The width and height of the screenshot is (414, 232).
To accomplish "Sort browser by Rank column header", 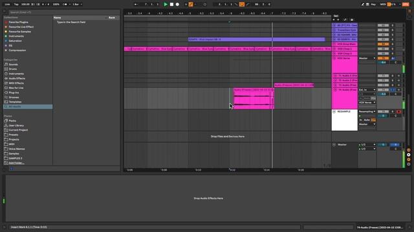I will coord(112,17).
